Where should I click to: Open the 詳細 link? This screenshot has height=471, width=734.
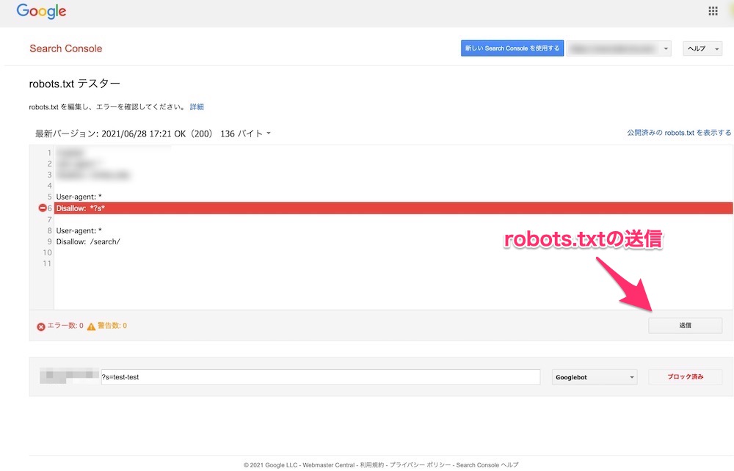click(197, 107)
